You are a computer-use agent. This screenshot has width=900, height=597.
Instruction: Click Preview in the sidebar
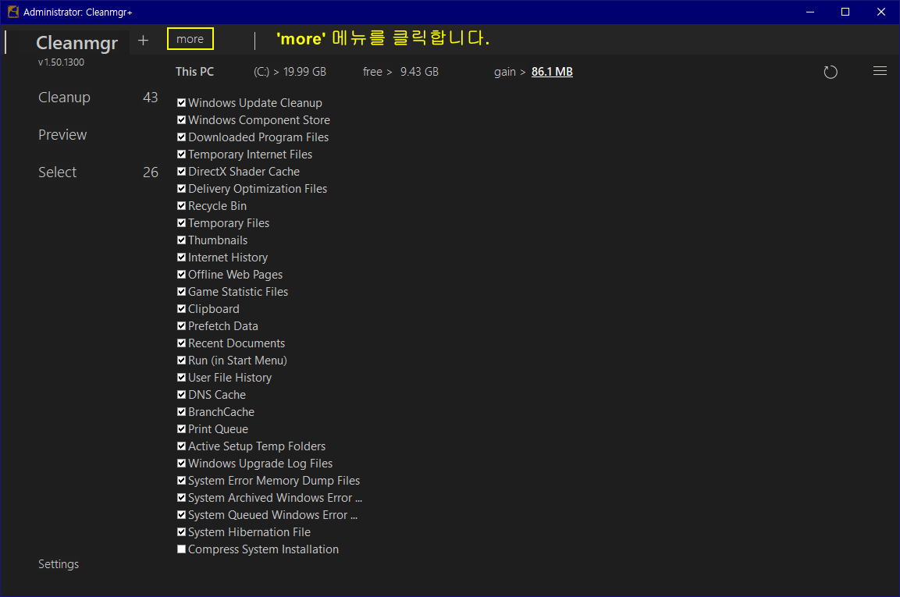tap(62, 135)
